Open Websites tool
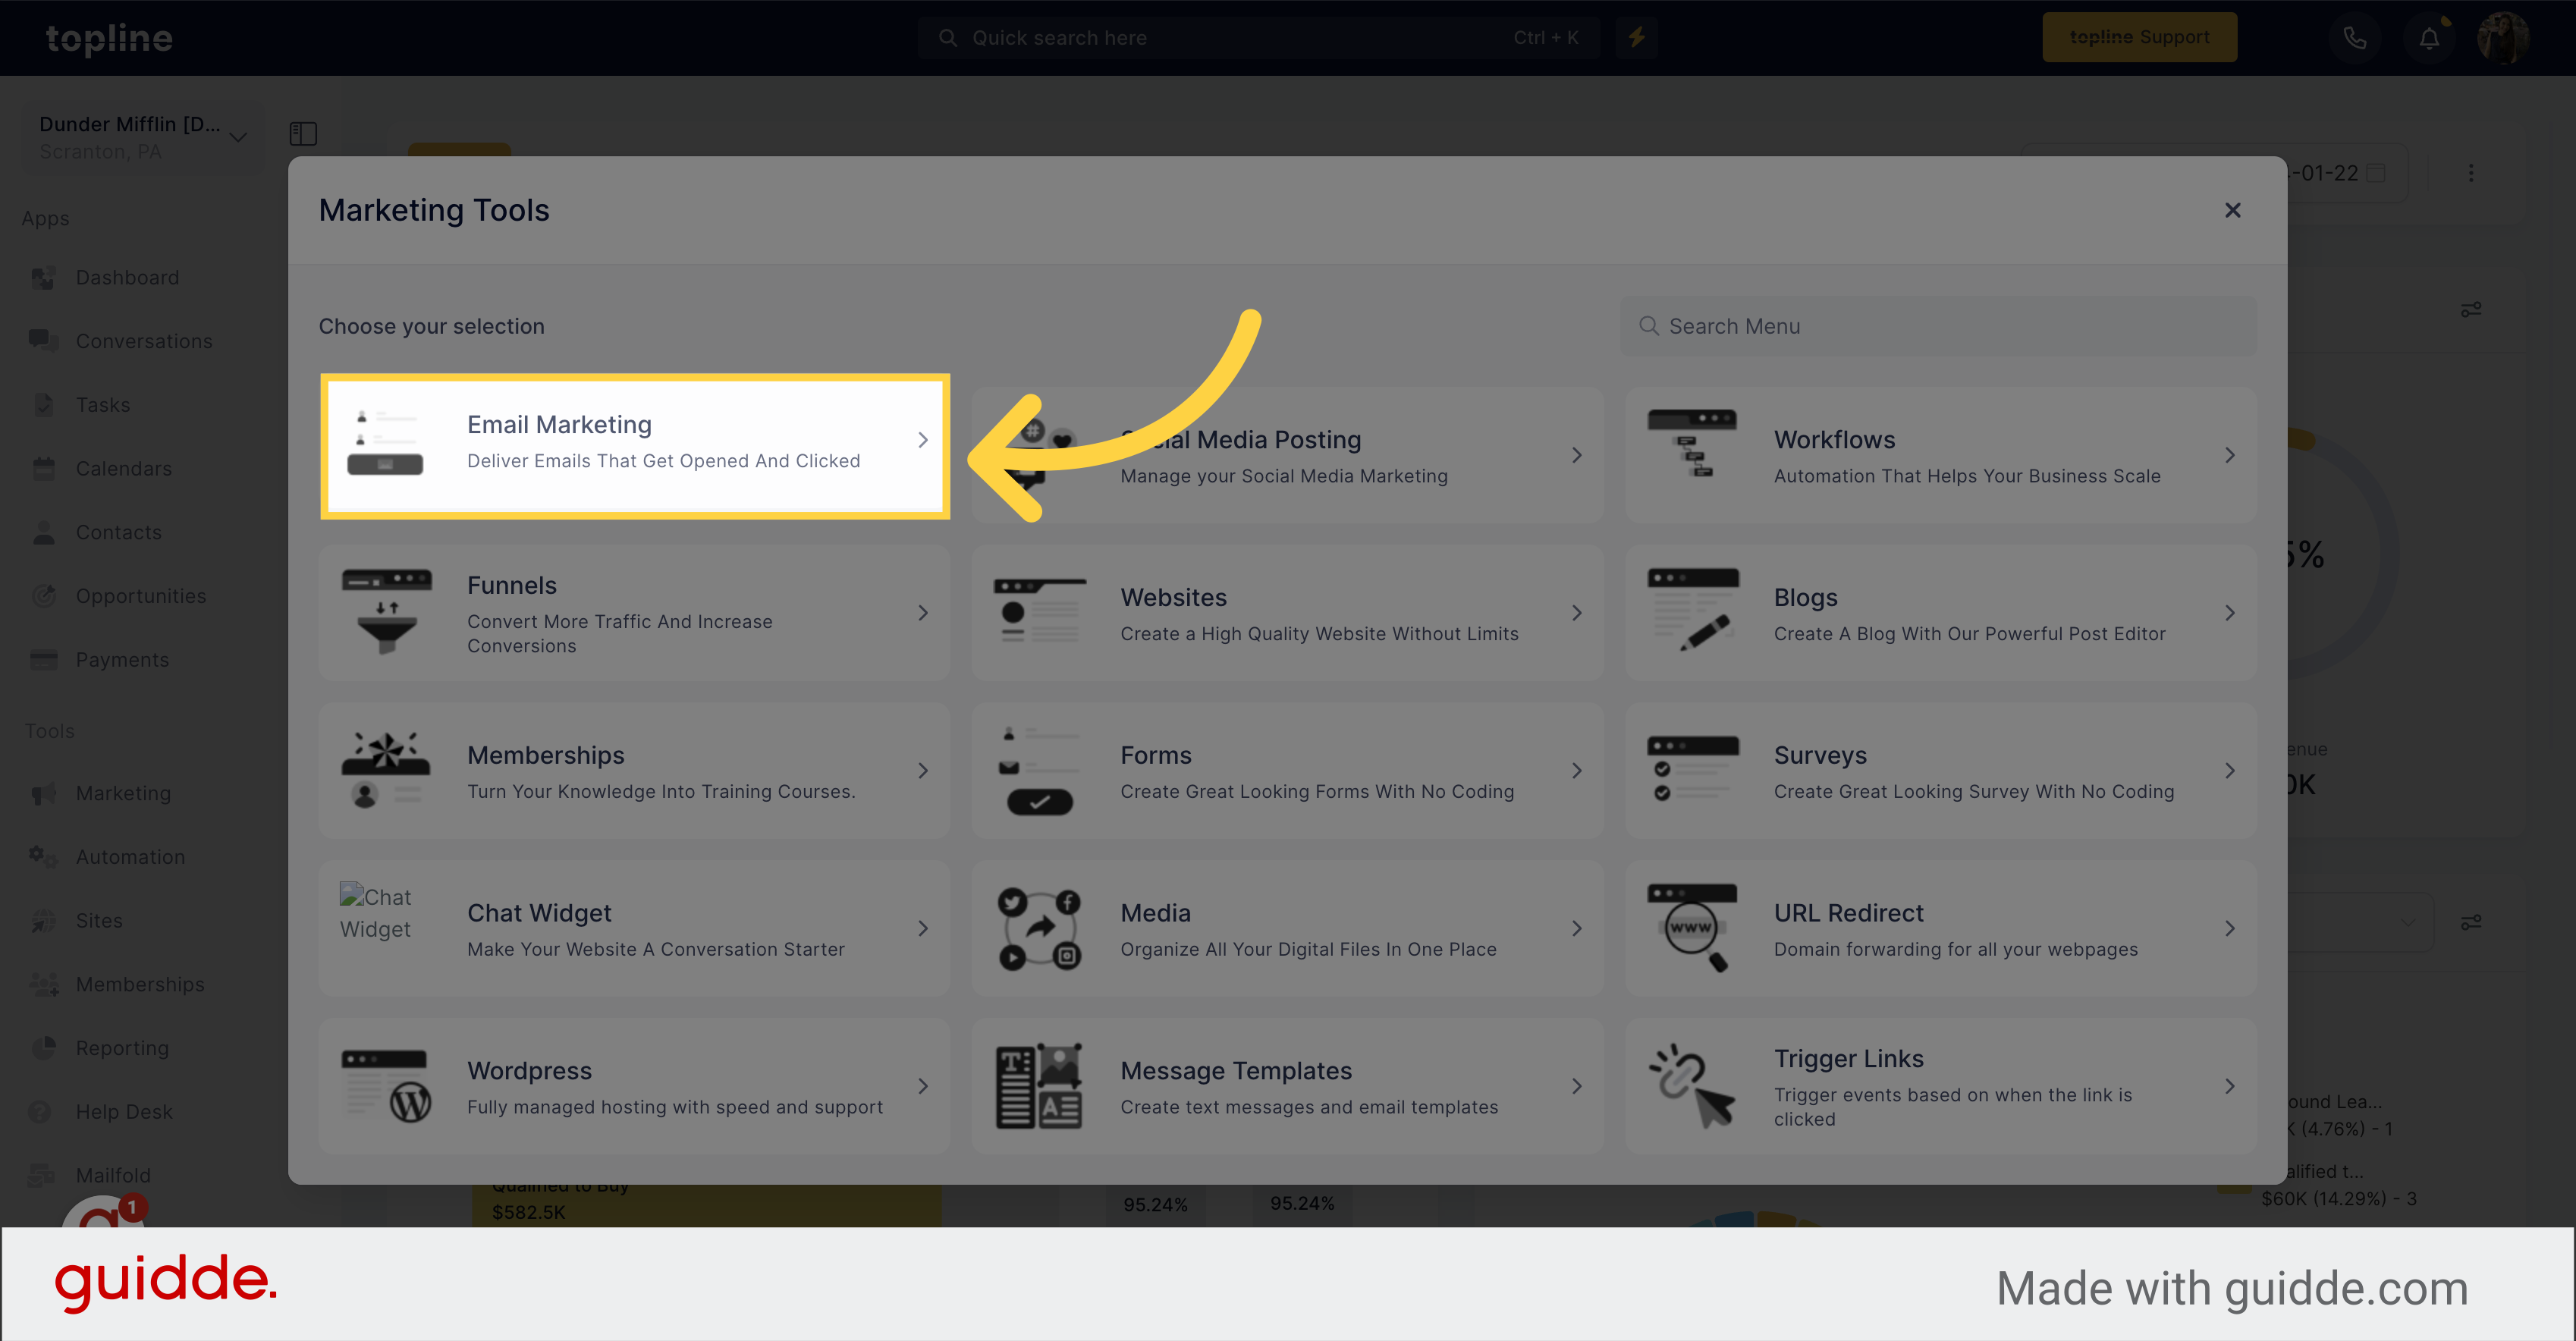 1288,613
